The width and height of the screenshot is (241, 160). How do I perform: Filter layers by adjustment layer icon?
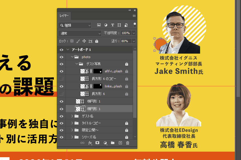(x=106, y=25)
